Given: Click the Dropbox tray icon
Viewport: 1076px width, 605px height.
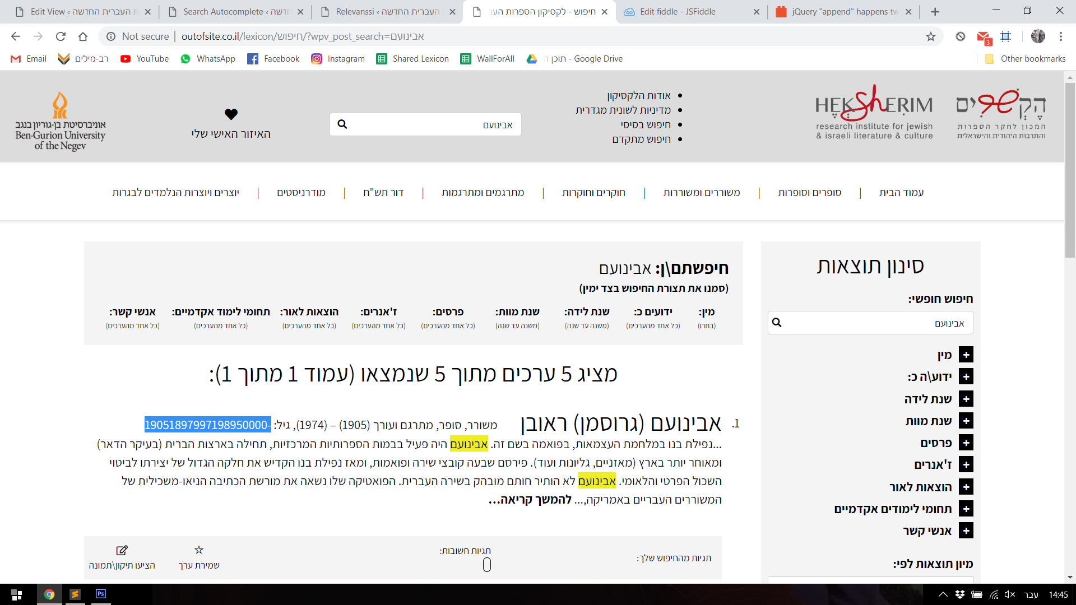Looking at the screenshot, I should click(960, 594).
